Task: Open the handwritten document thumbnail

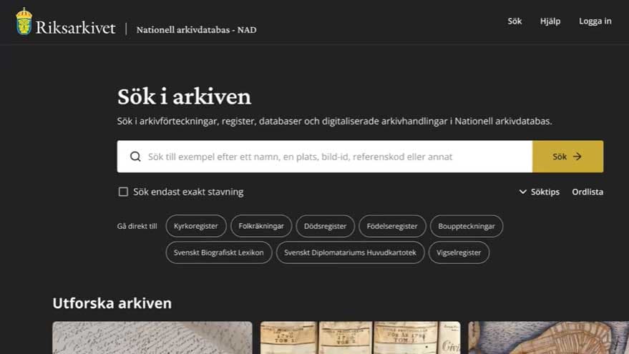Action: coord(152,338)
